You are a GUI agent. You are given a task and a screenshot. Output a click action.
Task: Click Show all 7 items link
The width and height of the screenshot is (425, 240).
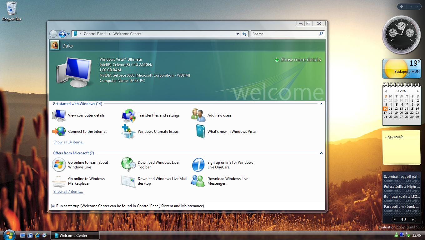pos(68,192)
